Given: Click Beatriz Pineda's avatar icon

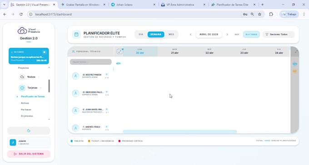Looking at the screenshot, I should [x=75, y=76].
